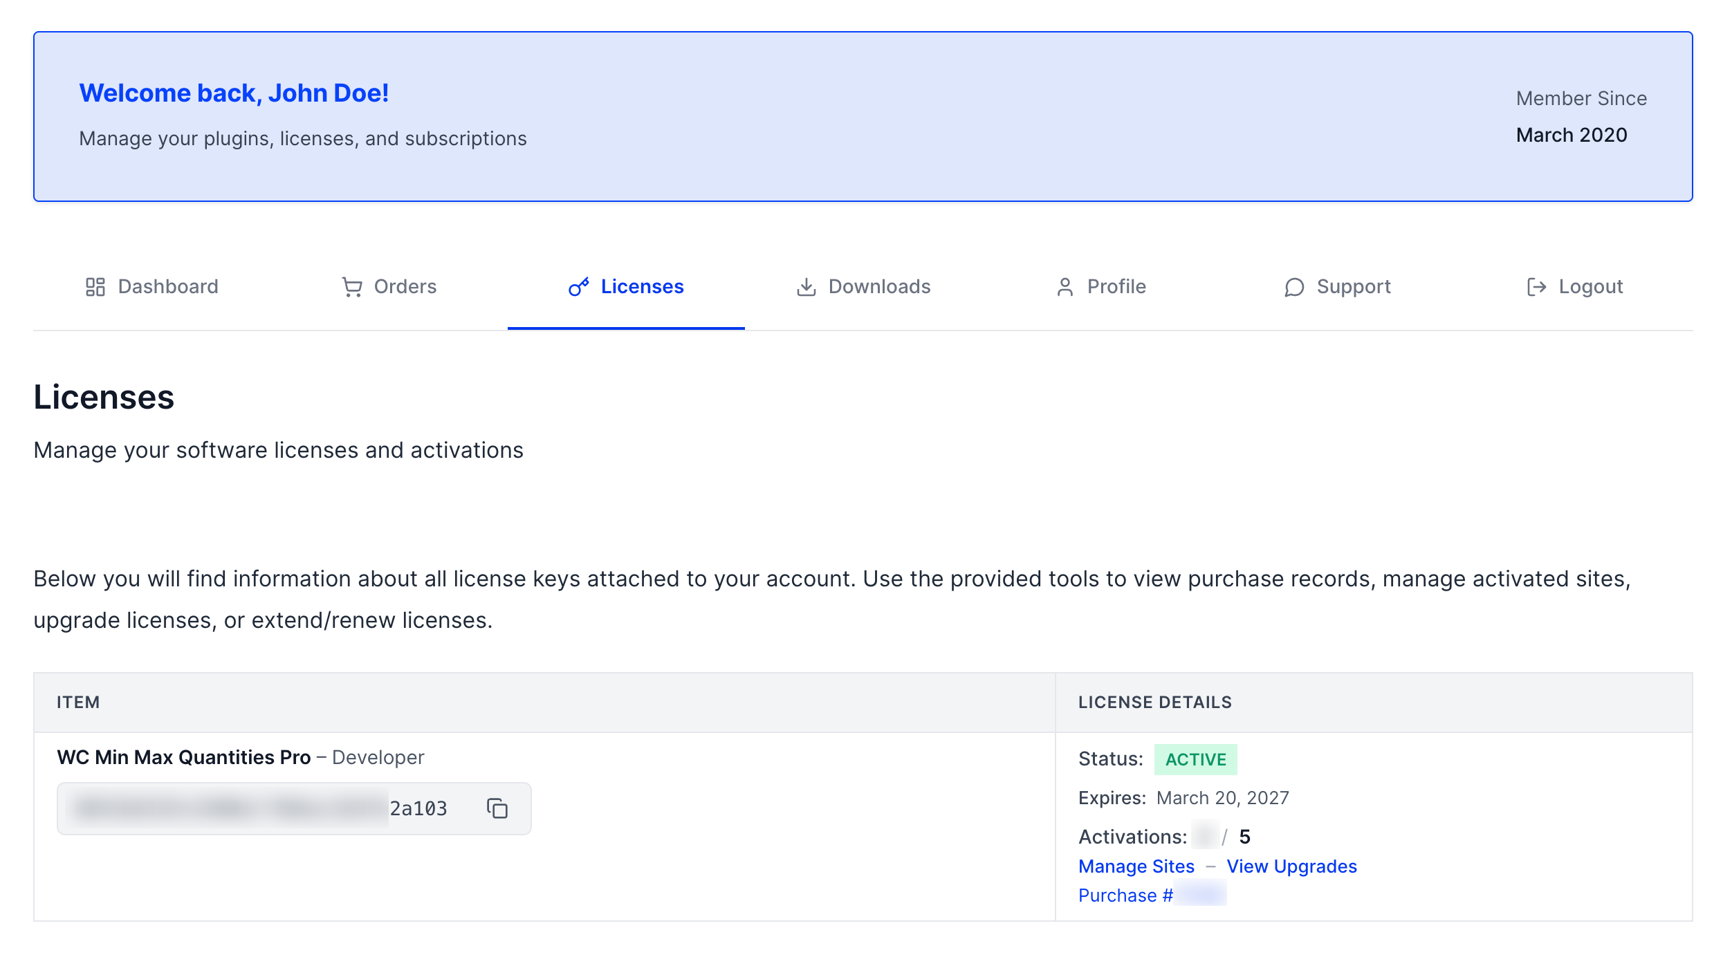Click the WC Min Max Quantities Pro title
1732x957 pixels.
183,757
